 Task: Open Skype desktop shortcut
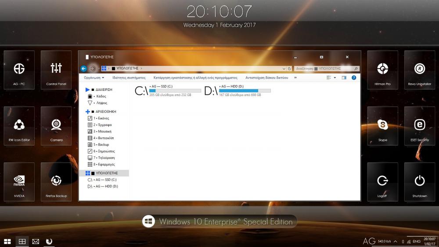click(x=382, y=126)
